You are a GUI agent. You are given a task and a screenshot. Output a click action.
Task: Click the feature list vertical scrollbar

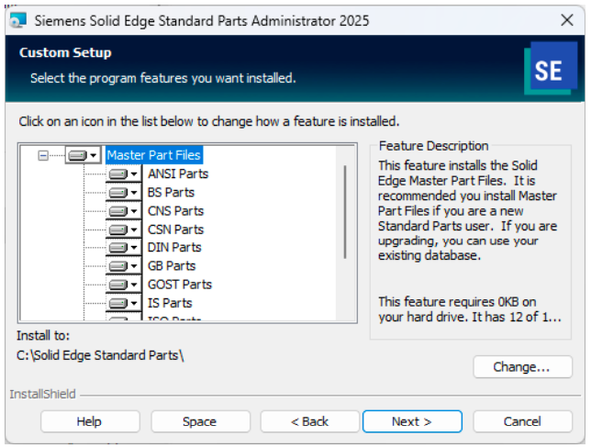pos(344,212)
